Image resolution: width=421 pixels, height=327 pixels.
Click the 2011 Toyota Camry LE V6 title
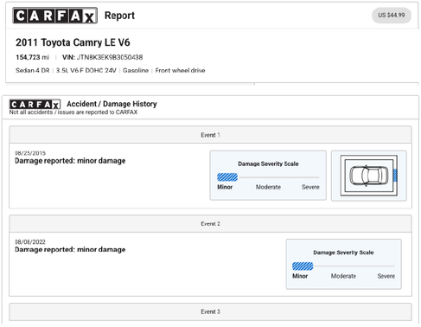click(73, 42)
